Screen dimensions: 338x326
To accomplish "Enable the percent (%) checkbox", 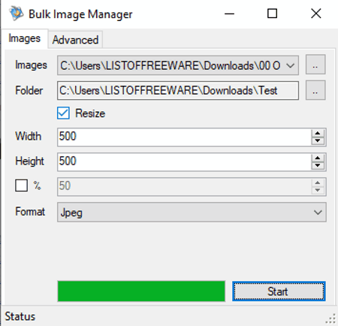I will click(21, 186).
